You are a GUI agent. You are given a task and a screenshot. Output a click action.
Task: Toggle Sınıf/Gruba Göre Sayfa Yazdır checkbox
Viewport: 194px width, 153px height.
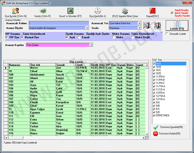(172, 13)
